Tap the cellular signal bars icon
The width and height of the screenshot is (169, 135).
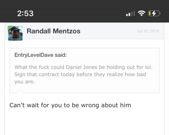tap(130, 13)
